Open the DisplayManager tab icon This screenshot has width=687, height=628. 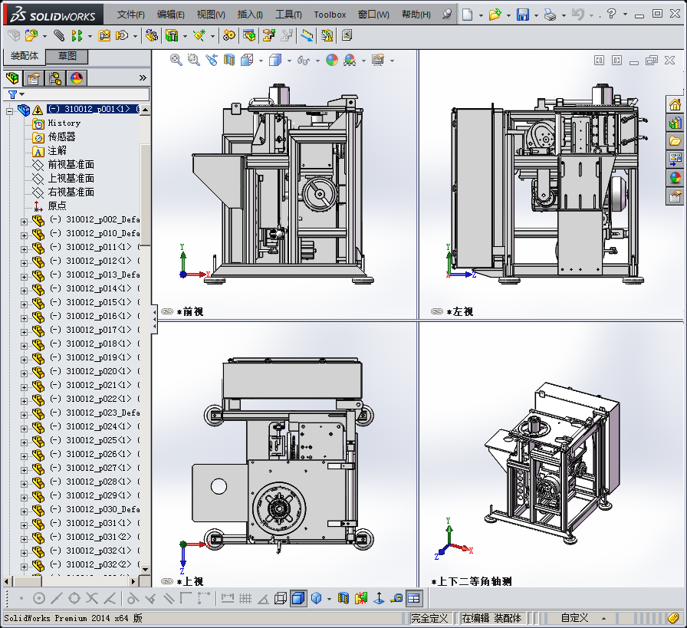tap(77, 77)
